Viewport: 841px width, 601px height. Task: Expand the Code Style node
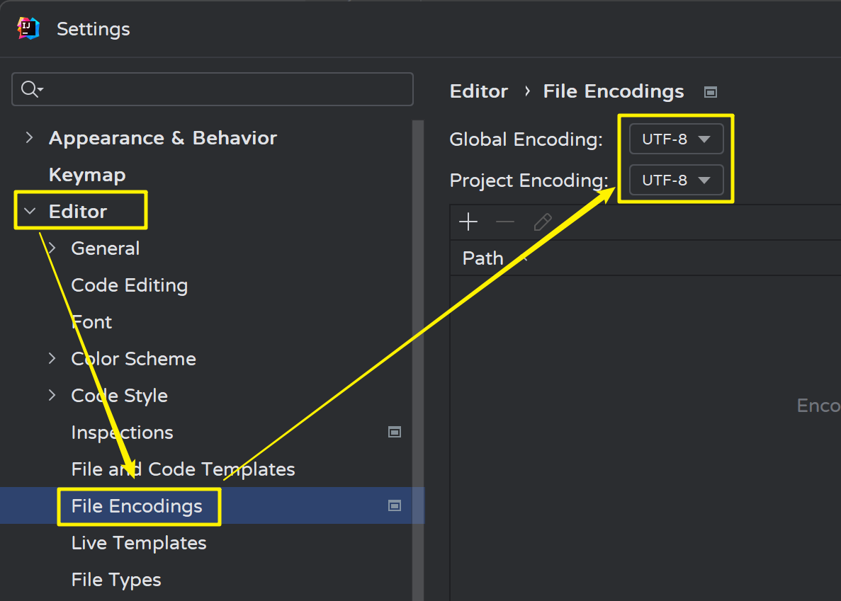(x=52, y=395)
